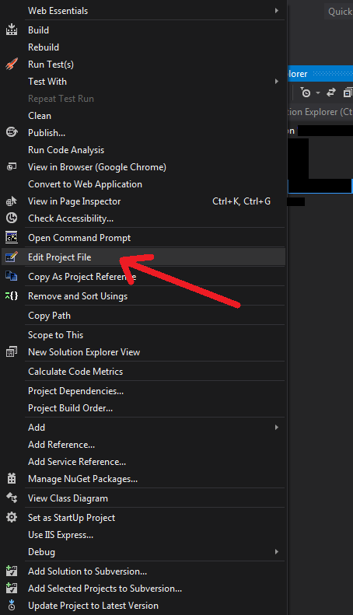
Task: Click the Collapse All icon in Solution Explorer toolbar
Action: [348, 93]
